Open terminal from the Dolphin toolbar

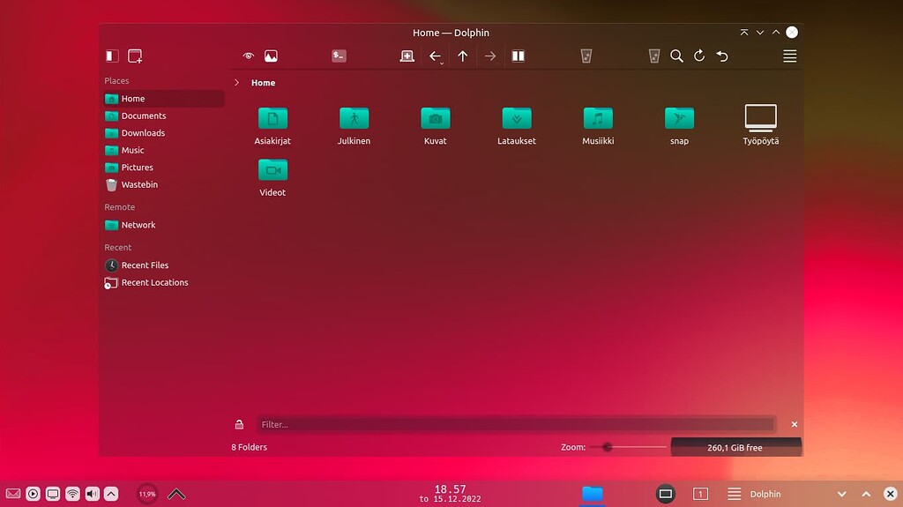[x=339, y=56]
